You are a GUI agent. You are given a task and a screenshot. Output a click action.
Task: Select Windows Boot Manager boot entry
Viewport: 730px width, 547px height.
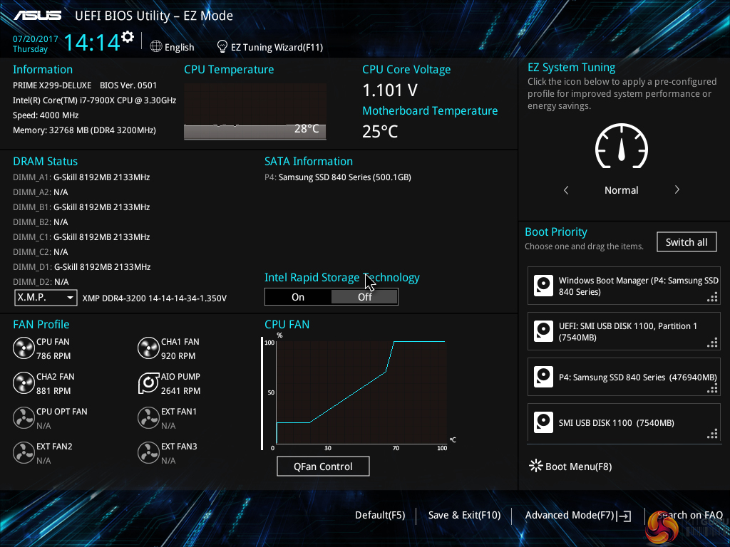624,286
